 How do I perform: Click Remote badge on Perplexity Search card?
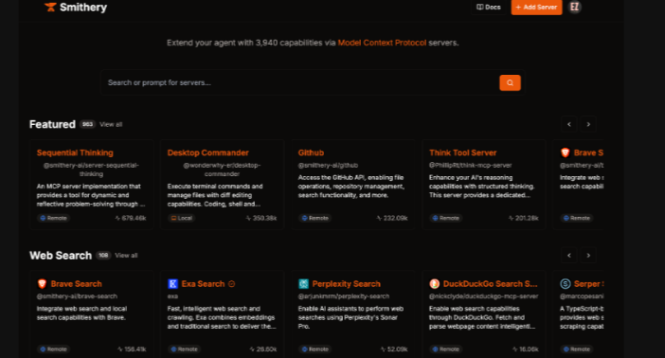click(x=315, y=349)
